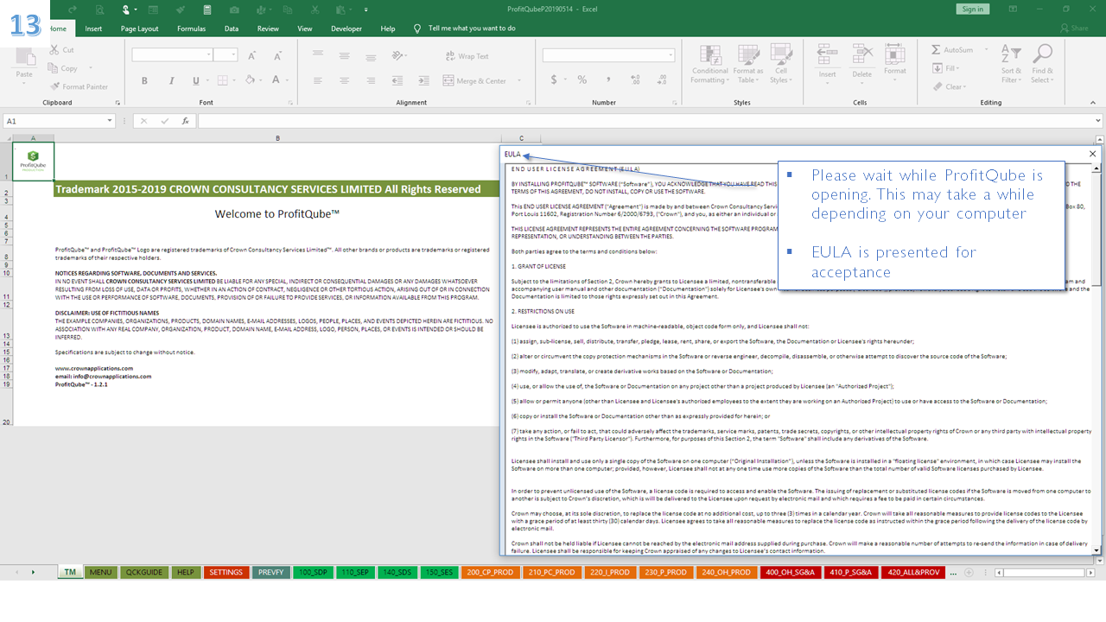Click the Wrap Text button
Image resolution: width=1106 pixels, height=622 pixels.
[x=467, y=56]
